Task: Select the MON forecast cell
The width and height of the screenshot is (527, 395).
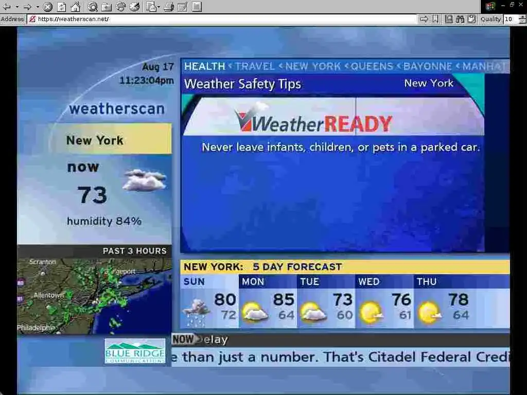Action: pos(268,301)
